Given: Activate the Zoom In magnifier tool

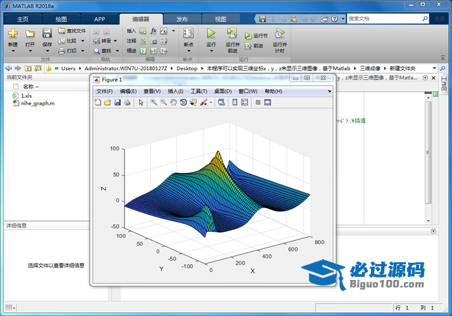Looking at the screenshot, I should (154, 102).
